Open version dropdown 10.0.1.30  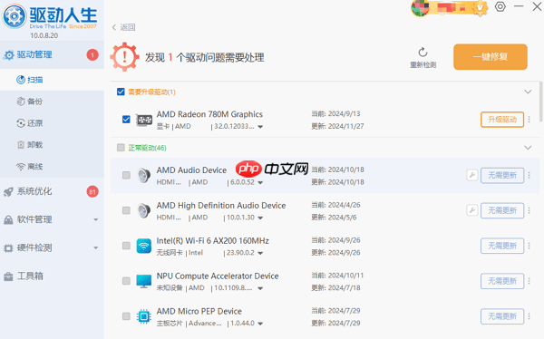tap(260, 218)
